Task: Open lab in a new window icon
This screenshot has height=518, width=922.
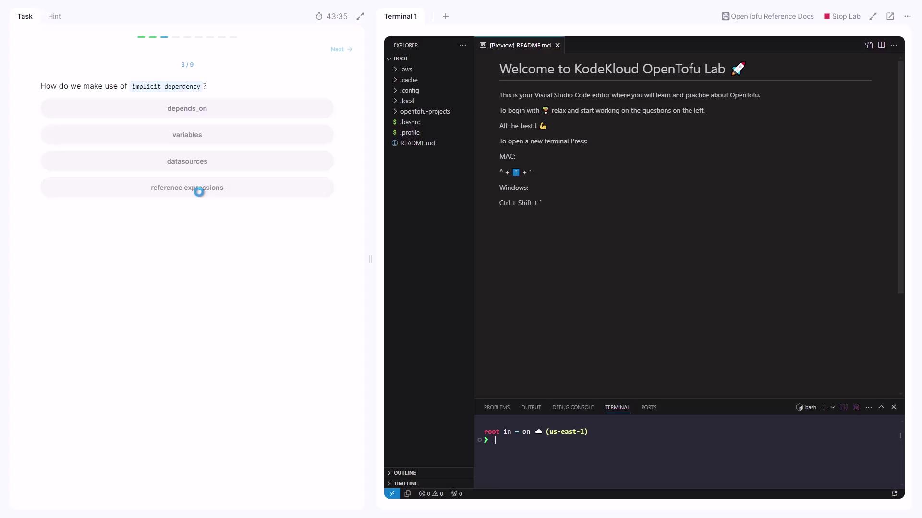Action: pos(890,16)
